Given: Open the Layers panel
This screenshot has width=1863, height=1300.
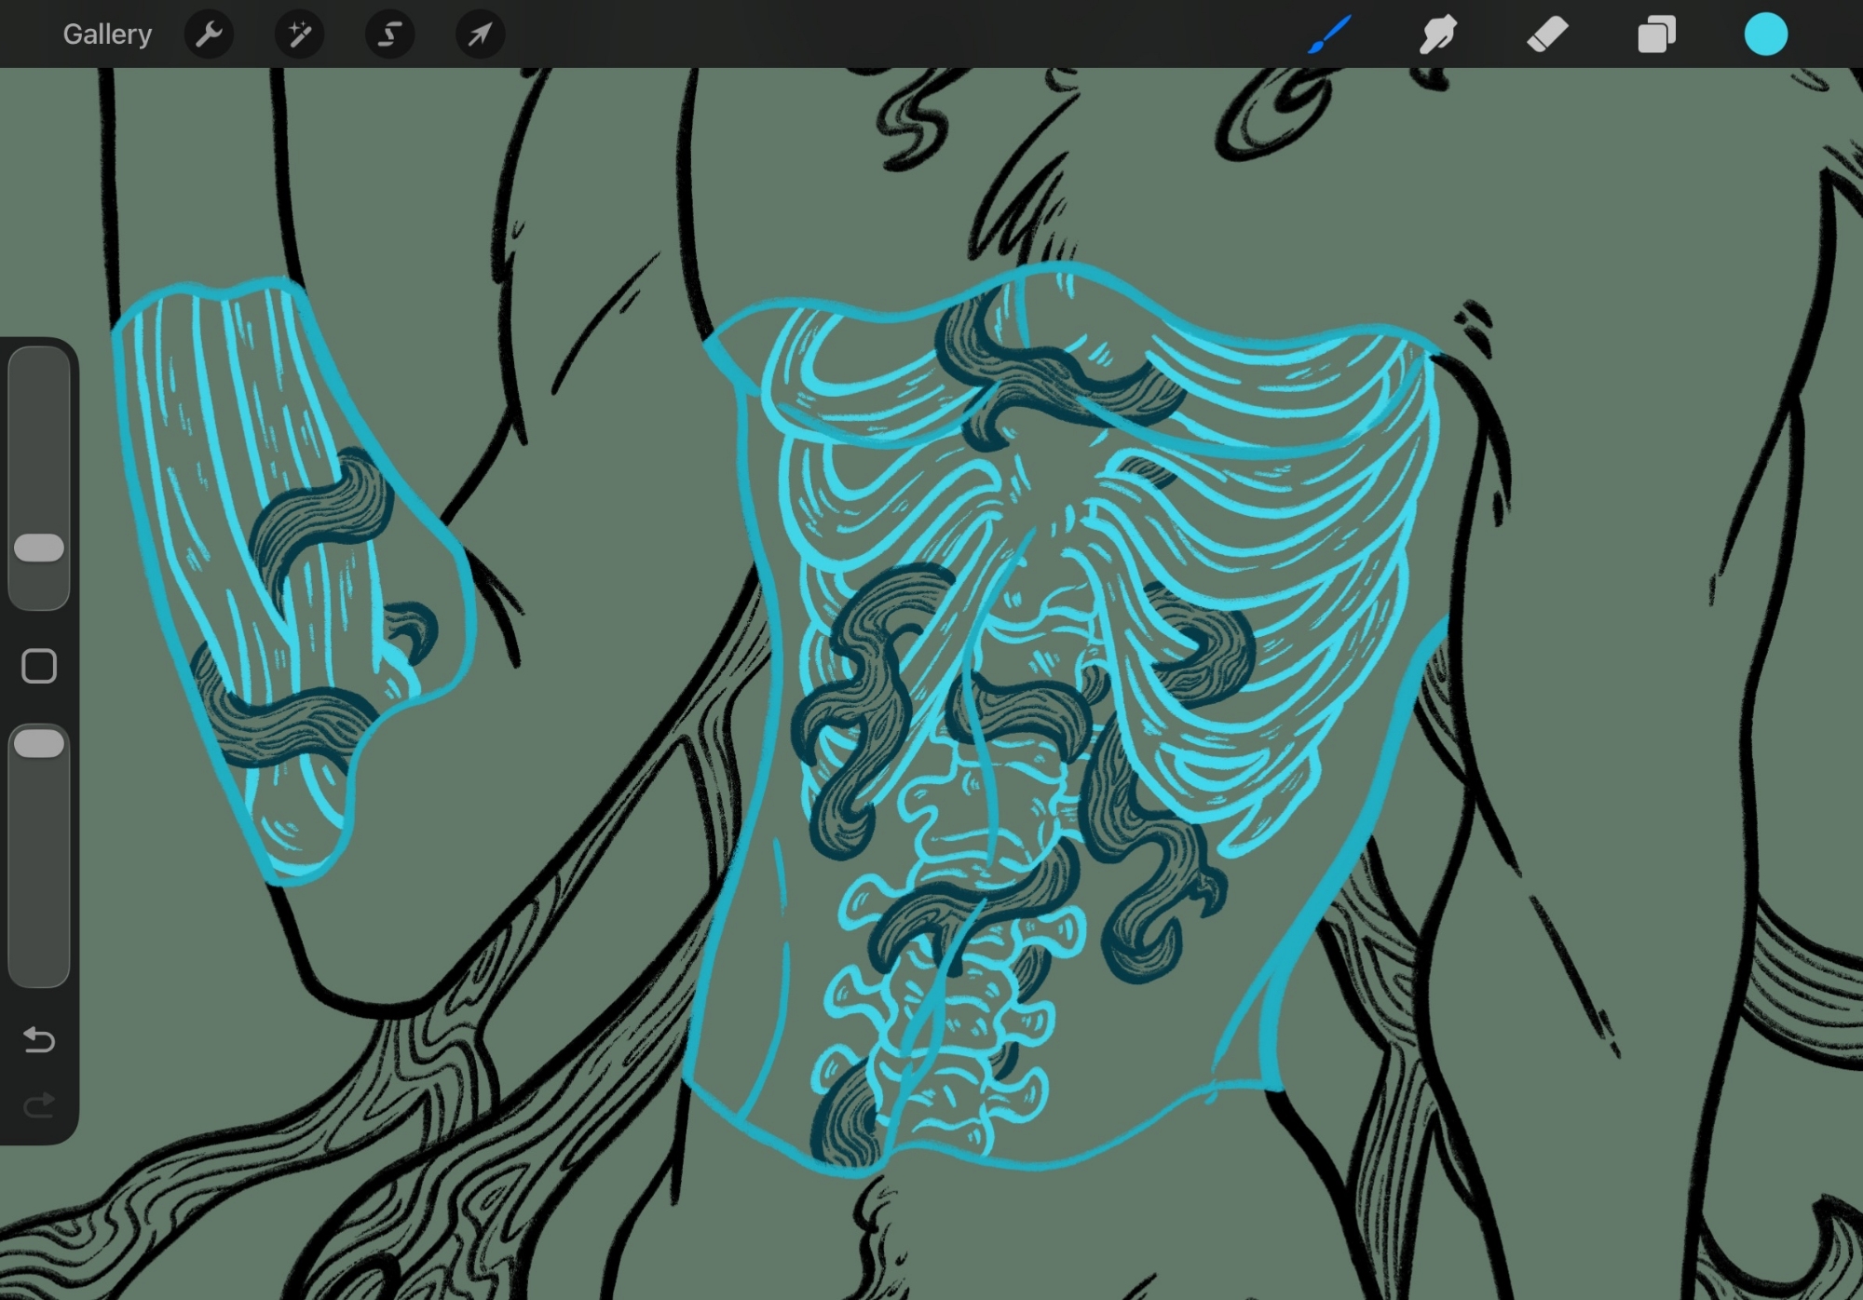Looking at the screenshot, I should click(x=1656, y=34).
